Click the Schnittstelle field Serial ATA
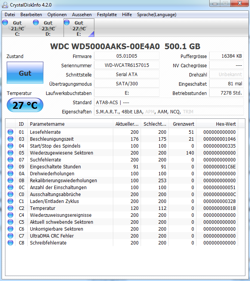The height and width of the screenshot is (281, 250). pyautogui.click(x=127, y=75)
